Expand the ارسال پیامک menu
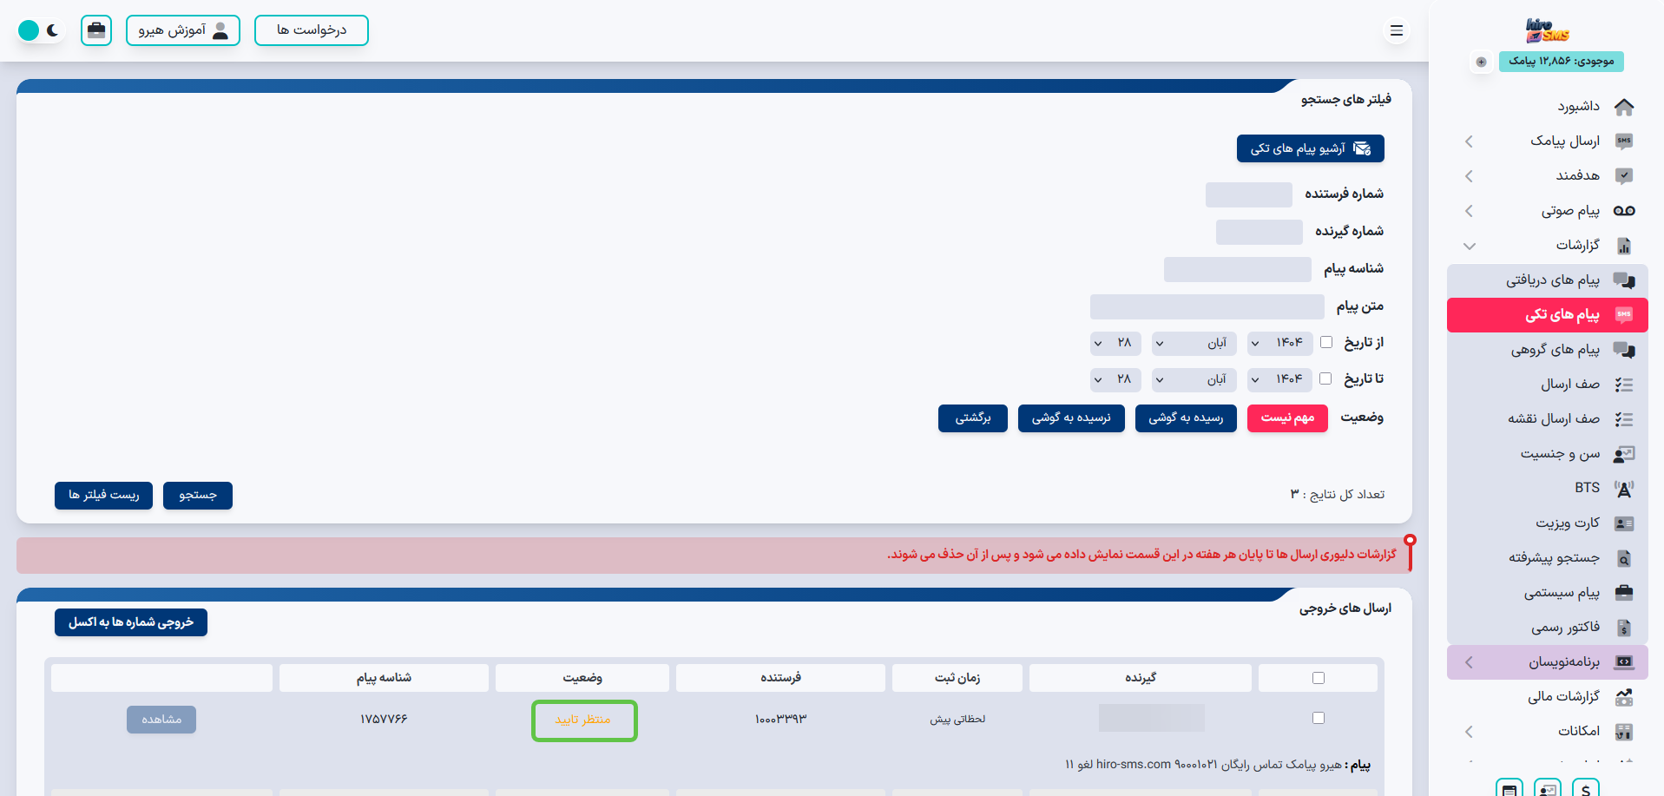The width and height of the screenshot is (1664, 796). point(1469,141)
